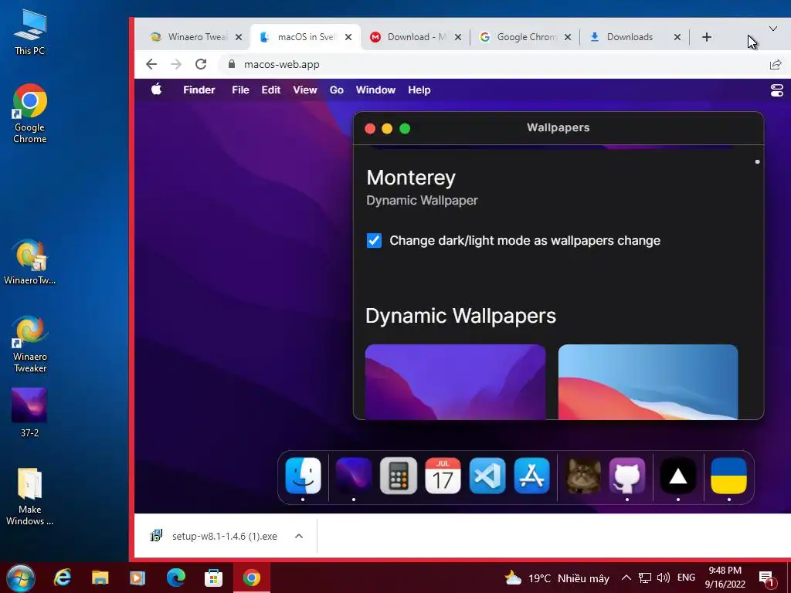Click the browser Forward arrow
This screenshot has width=791, height=593.
coord(176,64)
